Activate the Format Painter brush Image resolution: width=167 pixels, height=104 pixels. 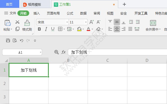(27, 23)
